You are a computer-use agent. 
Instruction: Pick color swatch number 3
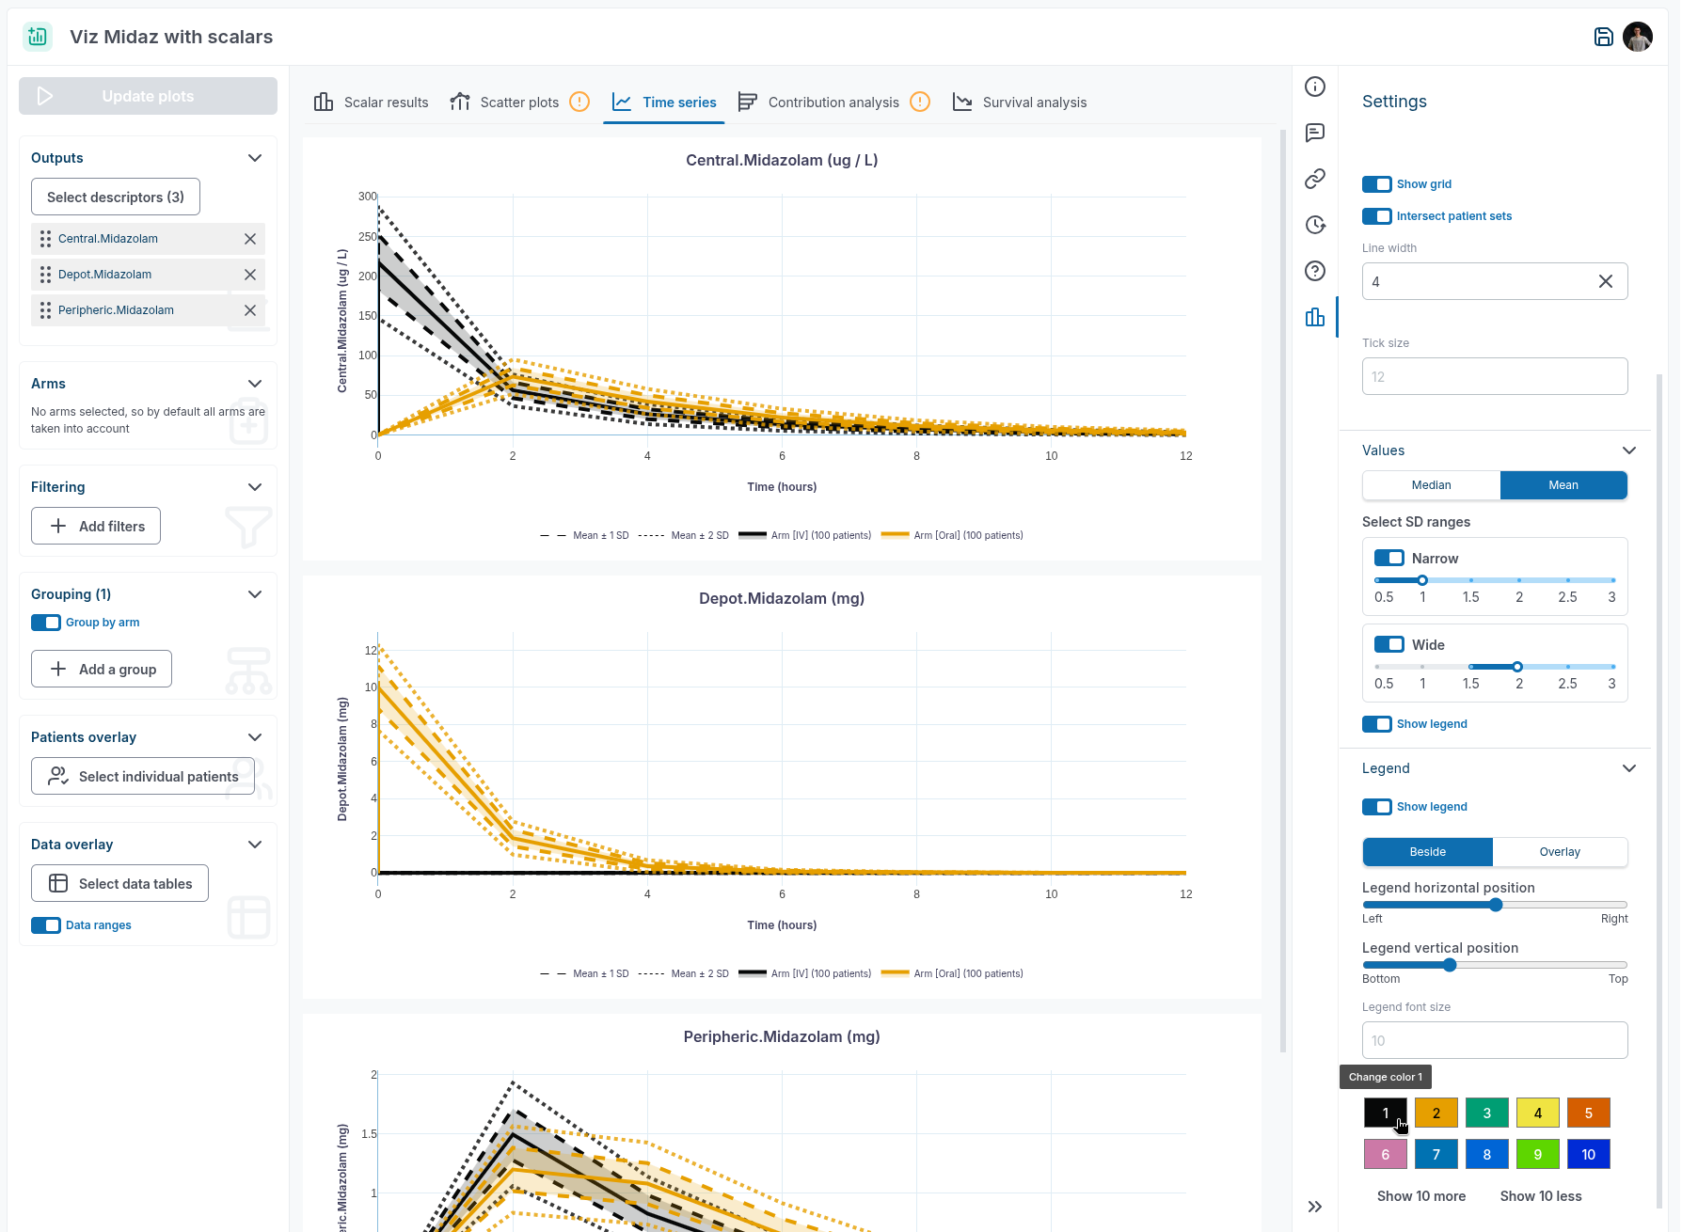coord(1486,1113)
